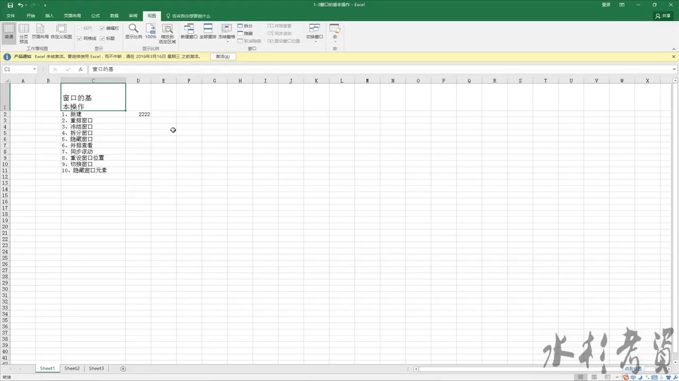Click the Sogou input method S icon
Viewport: 679px width, 381px height.
626,377
